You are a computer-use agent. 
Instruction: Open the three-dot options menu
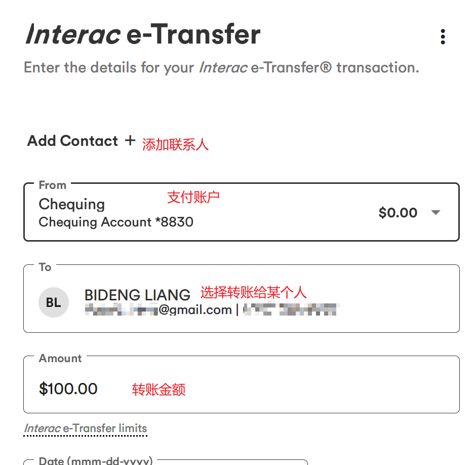tap(443, 36)
